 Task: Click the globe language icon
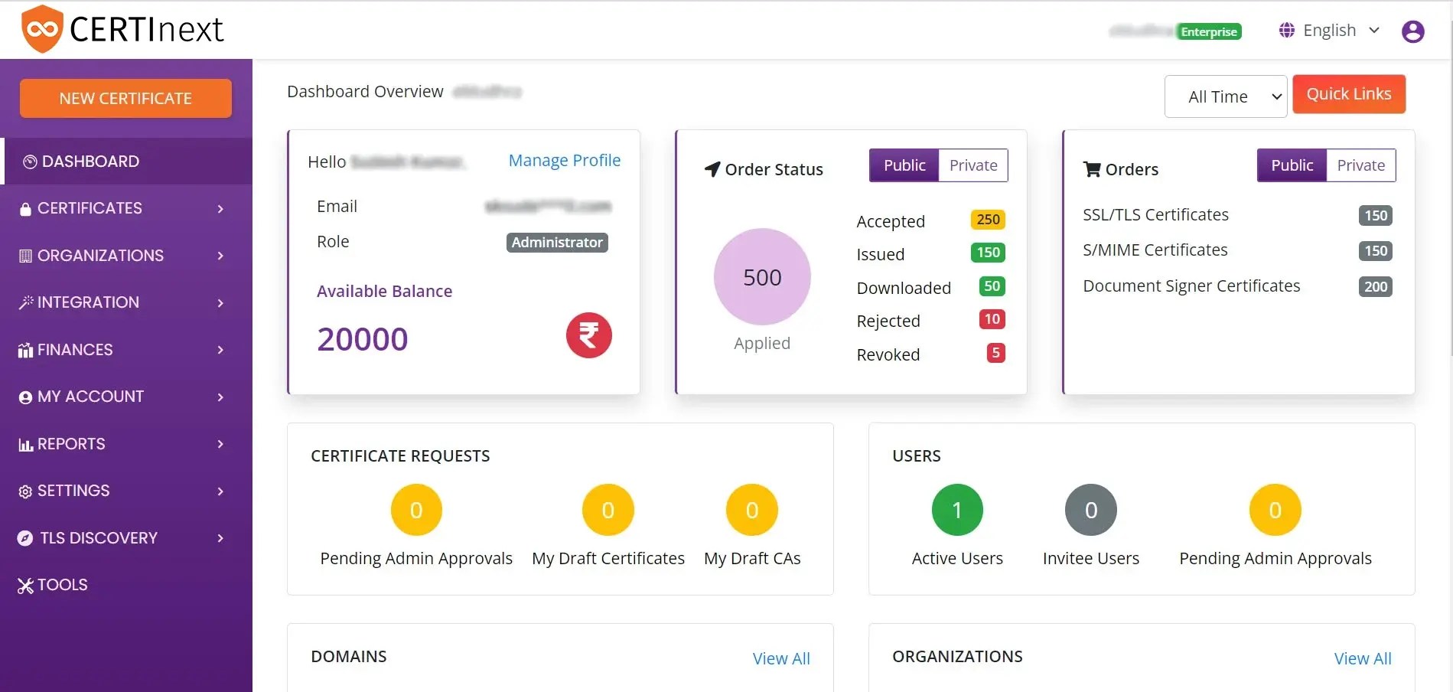pyautogui.click(x=1287, y=31)
